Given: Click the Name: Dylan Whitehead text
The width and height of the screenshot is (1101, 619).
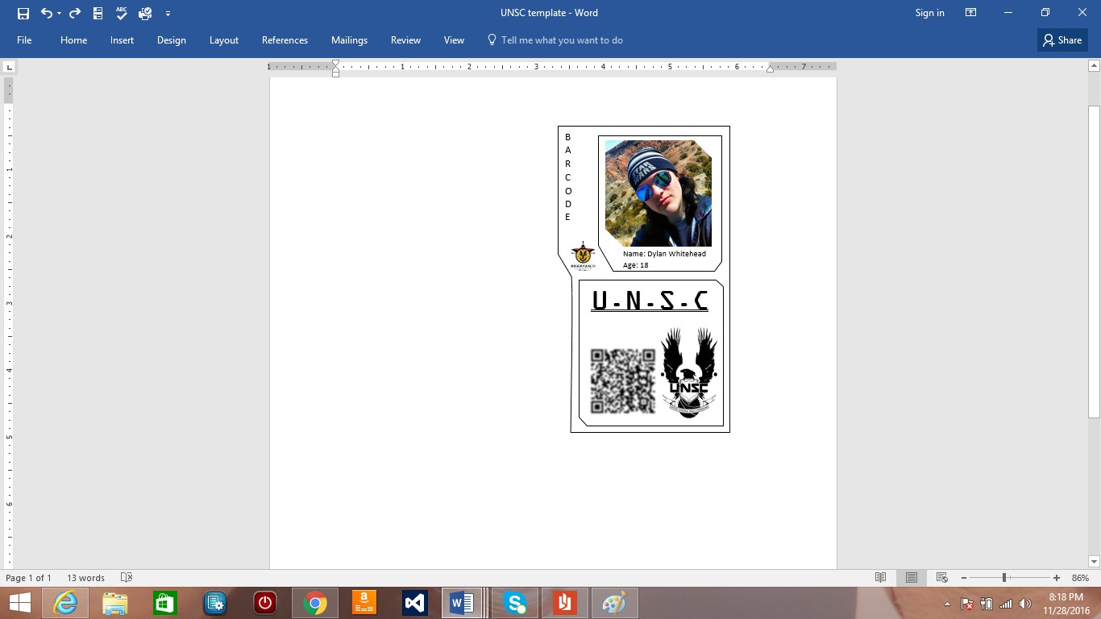Looking at the screenshot, I should pos(664,254).
